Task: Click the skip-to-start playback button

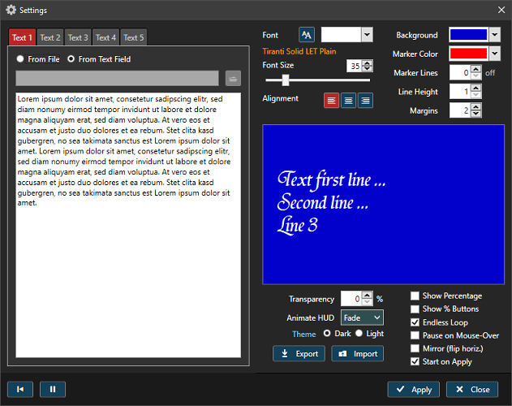Action: point(19,390)
